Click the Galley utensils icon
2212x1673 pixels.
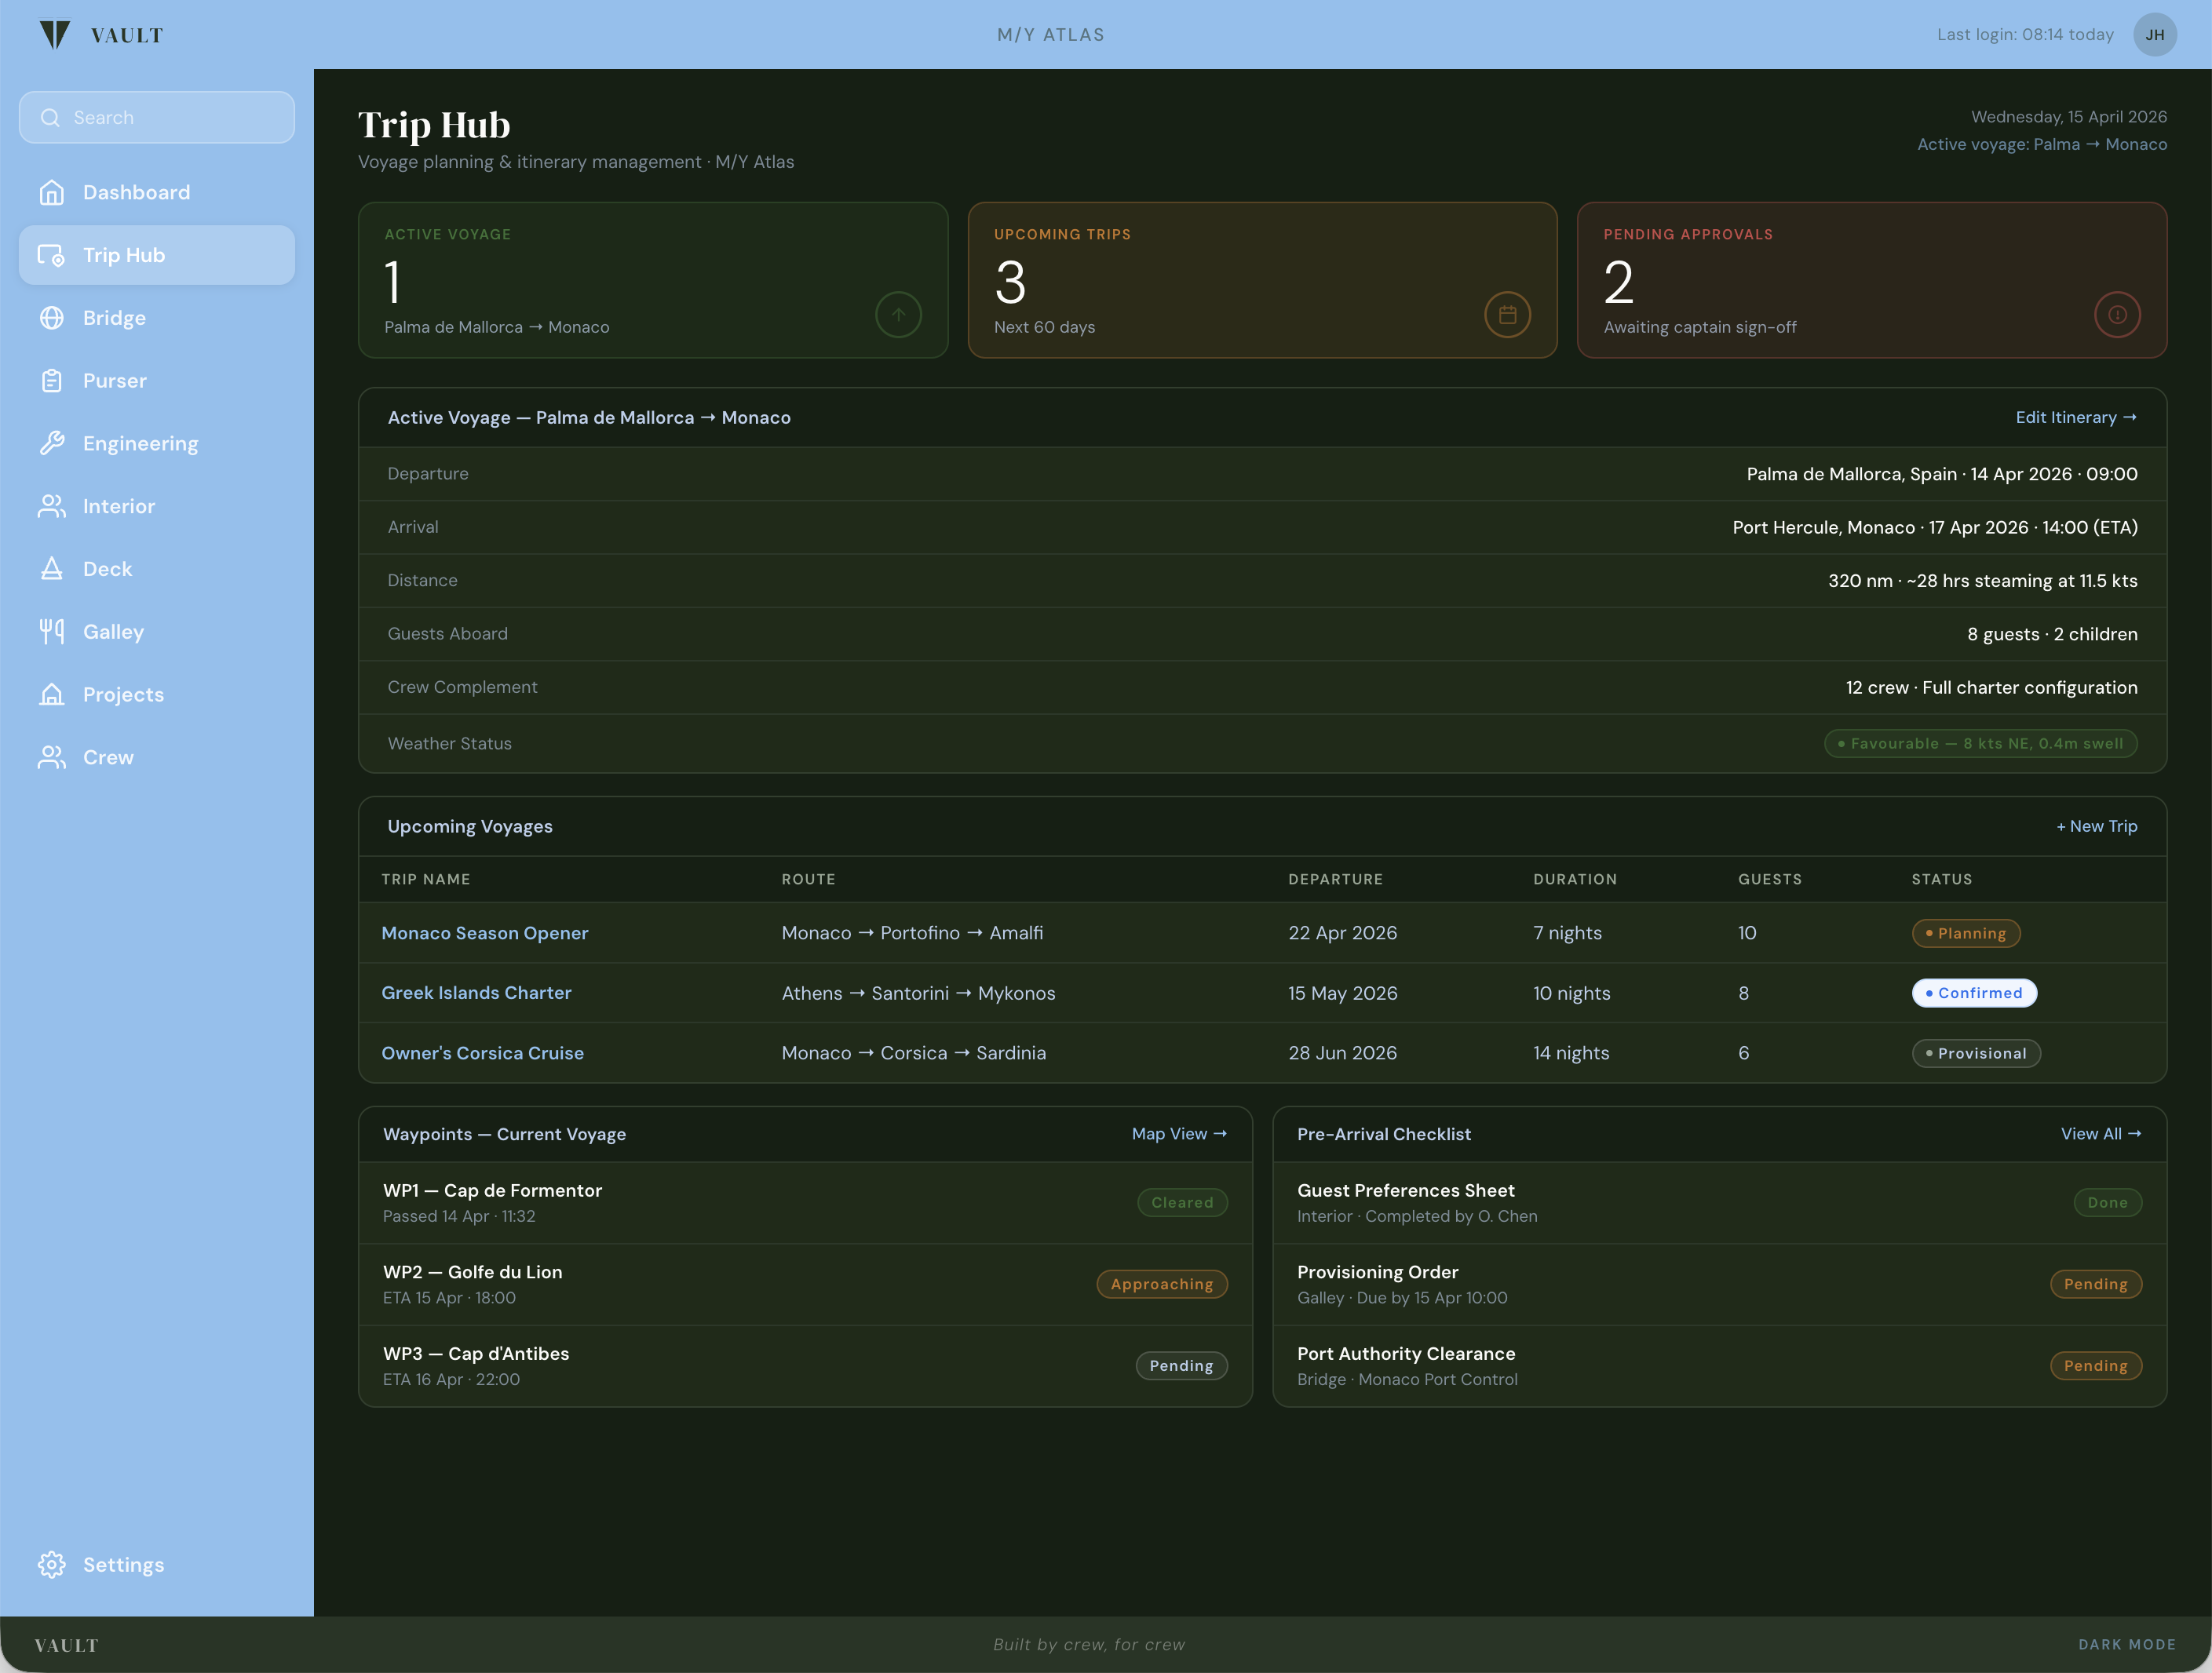[x=52, y=632]
